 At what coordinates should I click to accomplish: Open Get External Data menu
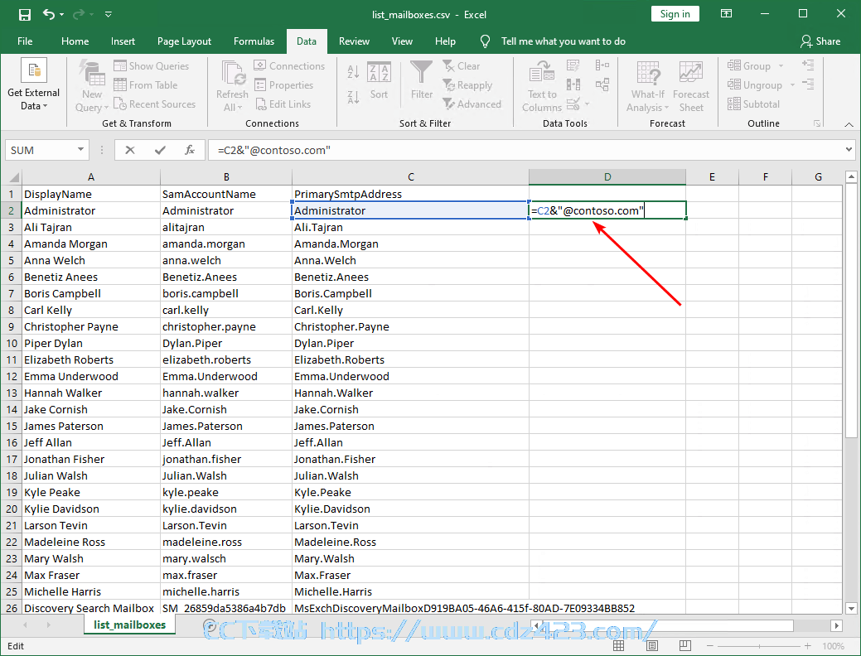point(33,84)
